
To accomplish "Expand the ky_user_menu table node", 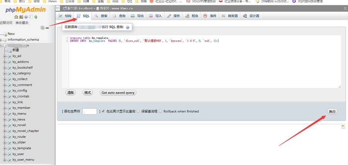I will (x=4, y=160).
